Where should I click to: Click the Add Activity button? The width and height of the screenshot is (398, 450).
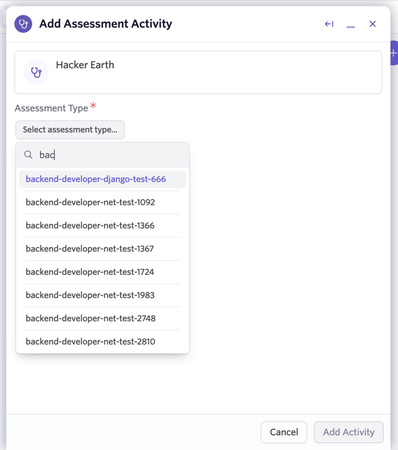click(349, 432)
